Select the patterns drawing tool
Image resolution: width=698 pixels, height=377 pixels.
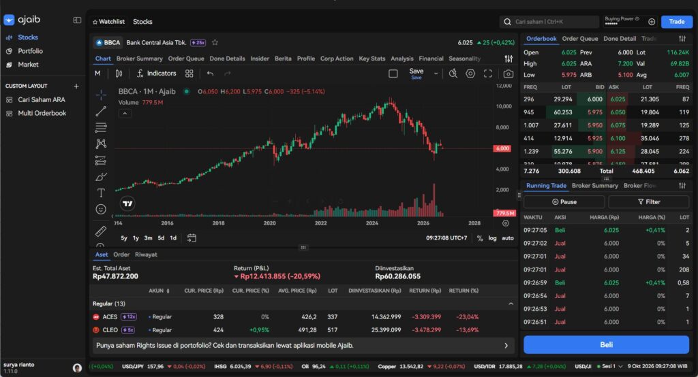(101, 144)
